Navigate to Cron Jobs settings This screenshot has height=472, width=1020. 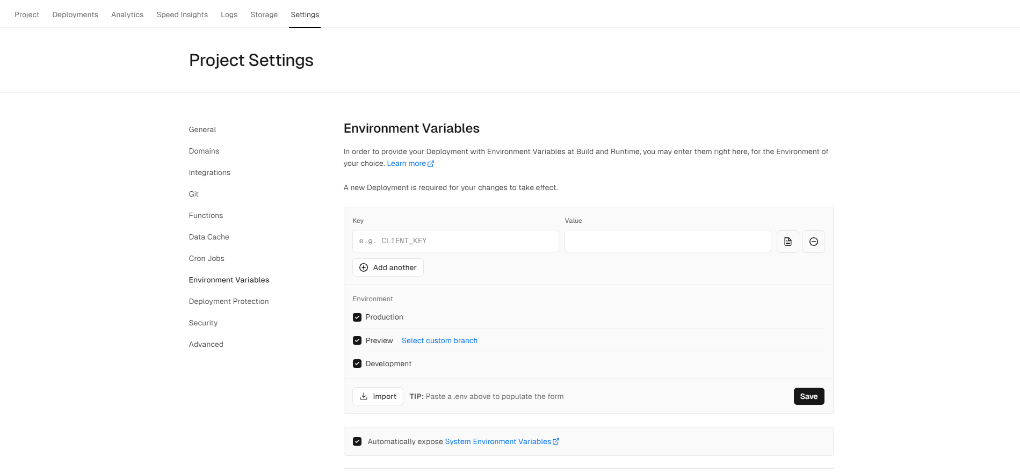(x=207, y=258)
